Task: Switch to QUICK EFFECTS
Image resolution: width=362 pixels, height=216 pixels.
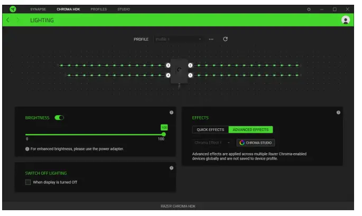Action: pyautogui.click(x=210, y=130)
